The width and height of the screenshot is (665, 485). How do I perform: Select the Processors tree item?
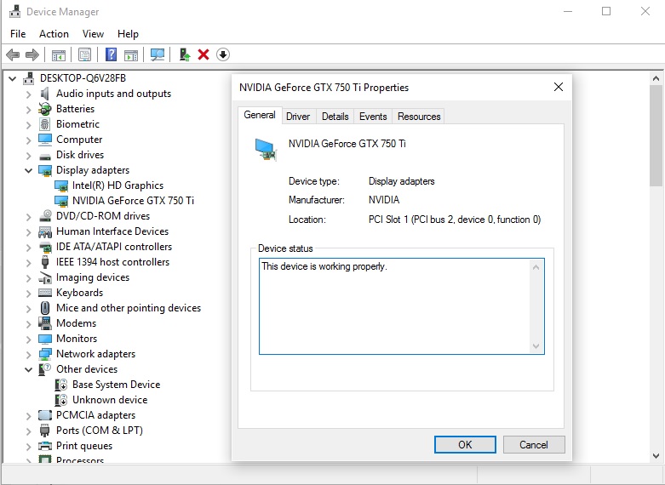pos(80,459)
